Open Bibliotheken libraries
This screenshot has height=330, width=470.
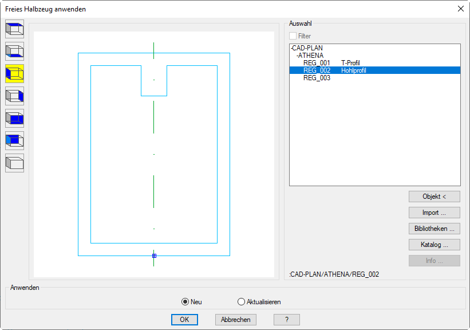(434, 229)
